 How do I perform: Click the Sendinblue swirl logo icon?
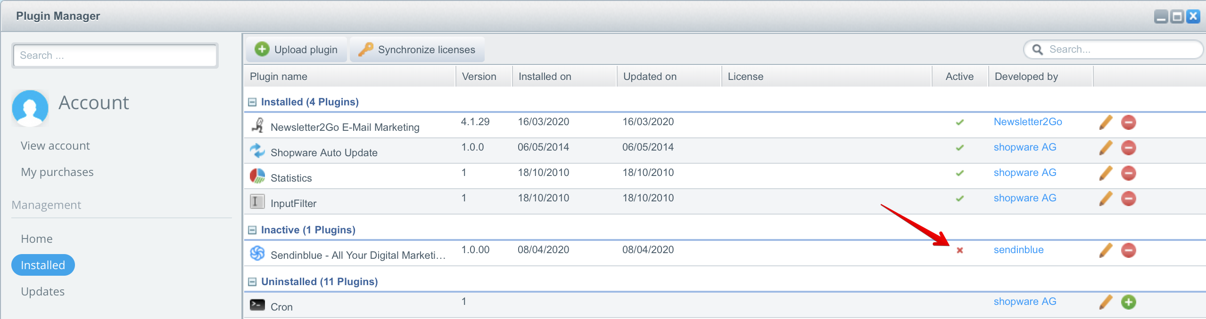[257, 253]
